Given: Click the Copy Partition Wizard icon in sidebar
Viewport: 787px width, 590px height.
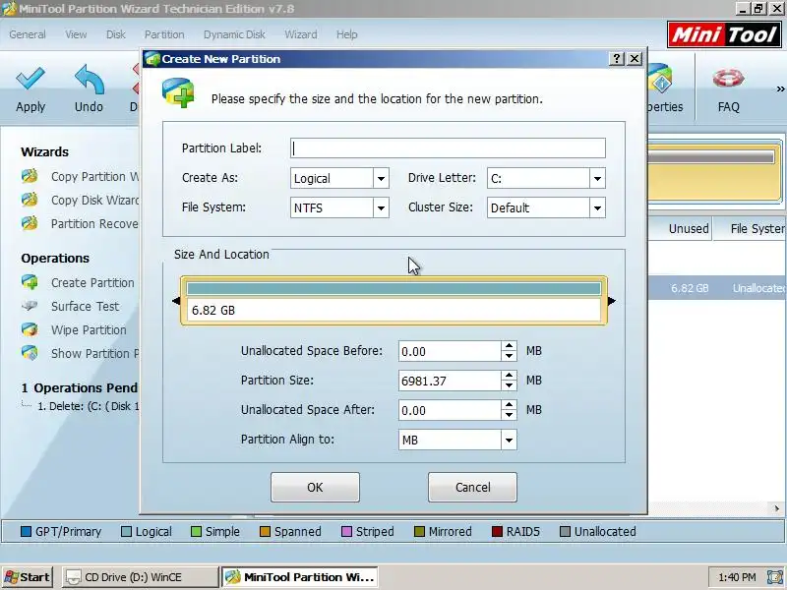Looking at the screenshot, I should tap(30, 176).
